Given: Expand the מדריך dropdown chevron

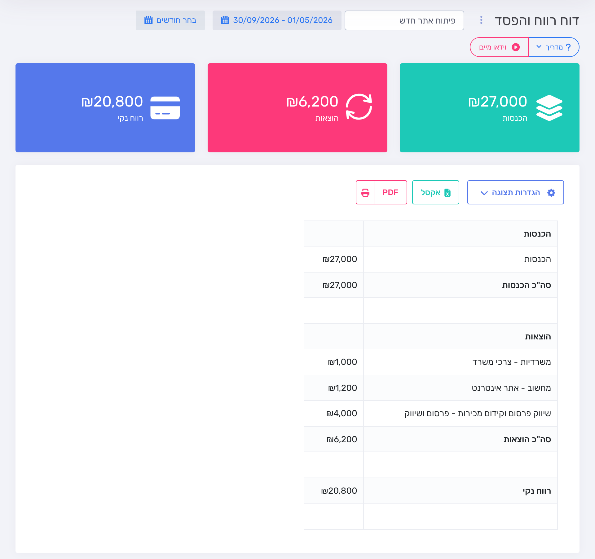Looking at the screenshot, I should point(539,47).
